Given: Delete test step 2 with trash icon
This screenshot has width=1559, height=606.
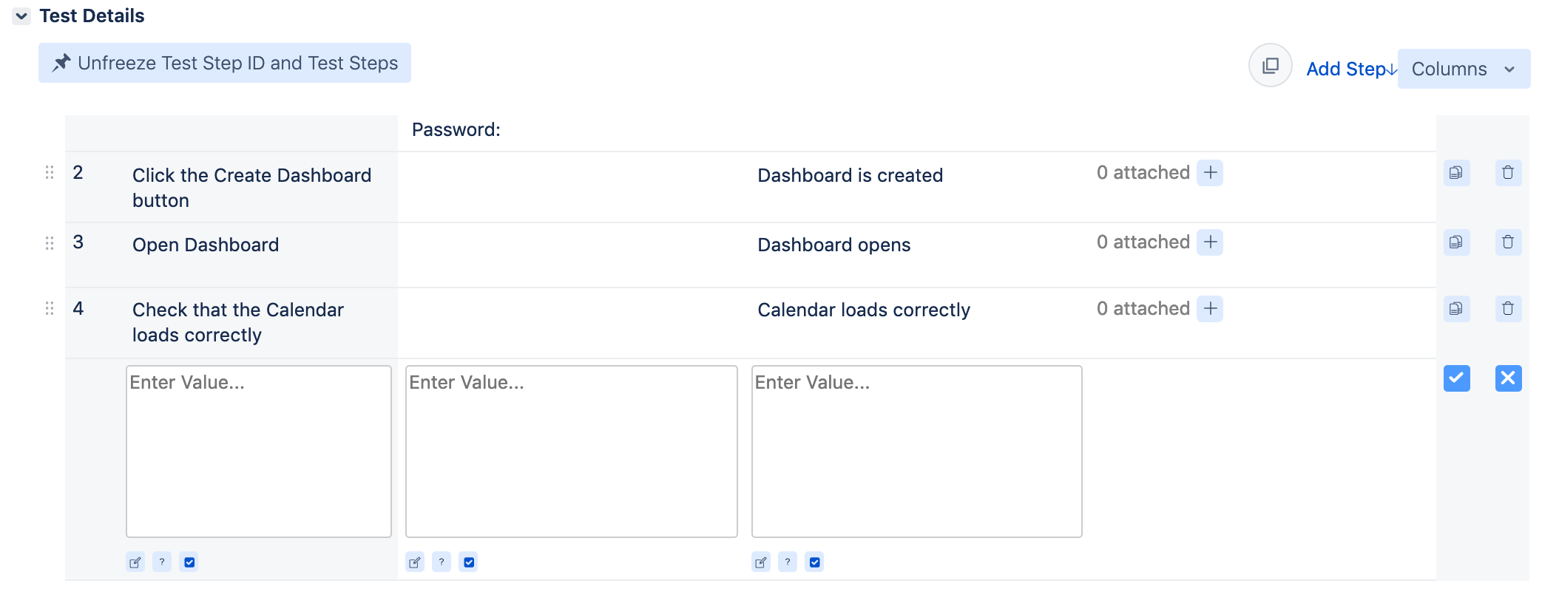Looking at the screenshot, I should [1508, 173].
